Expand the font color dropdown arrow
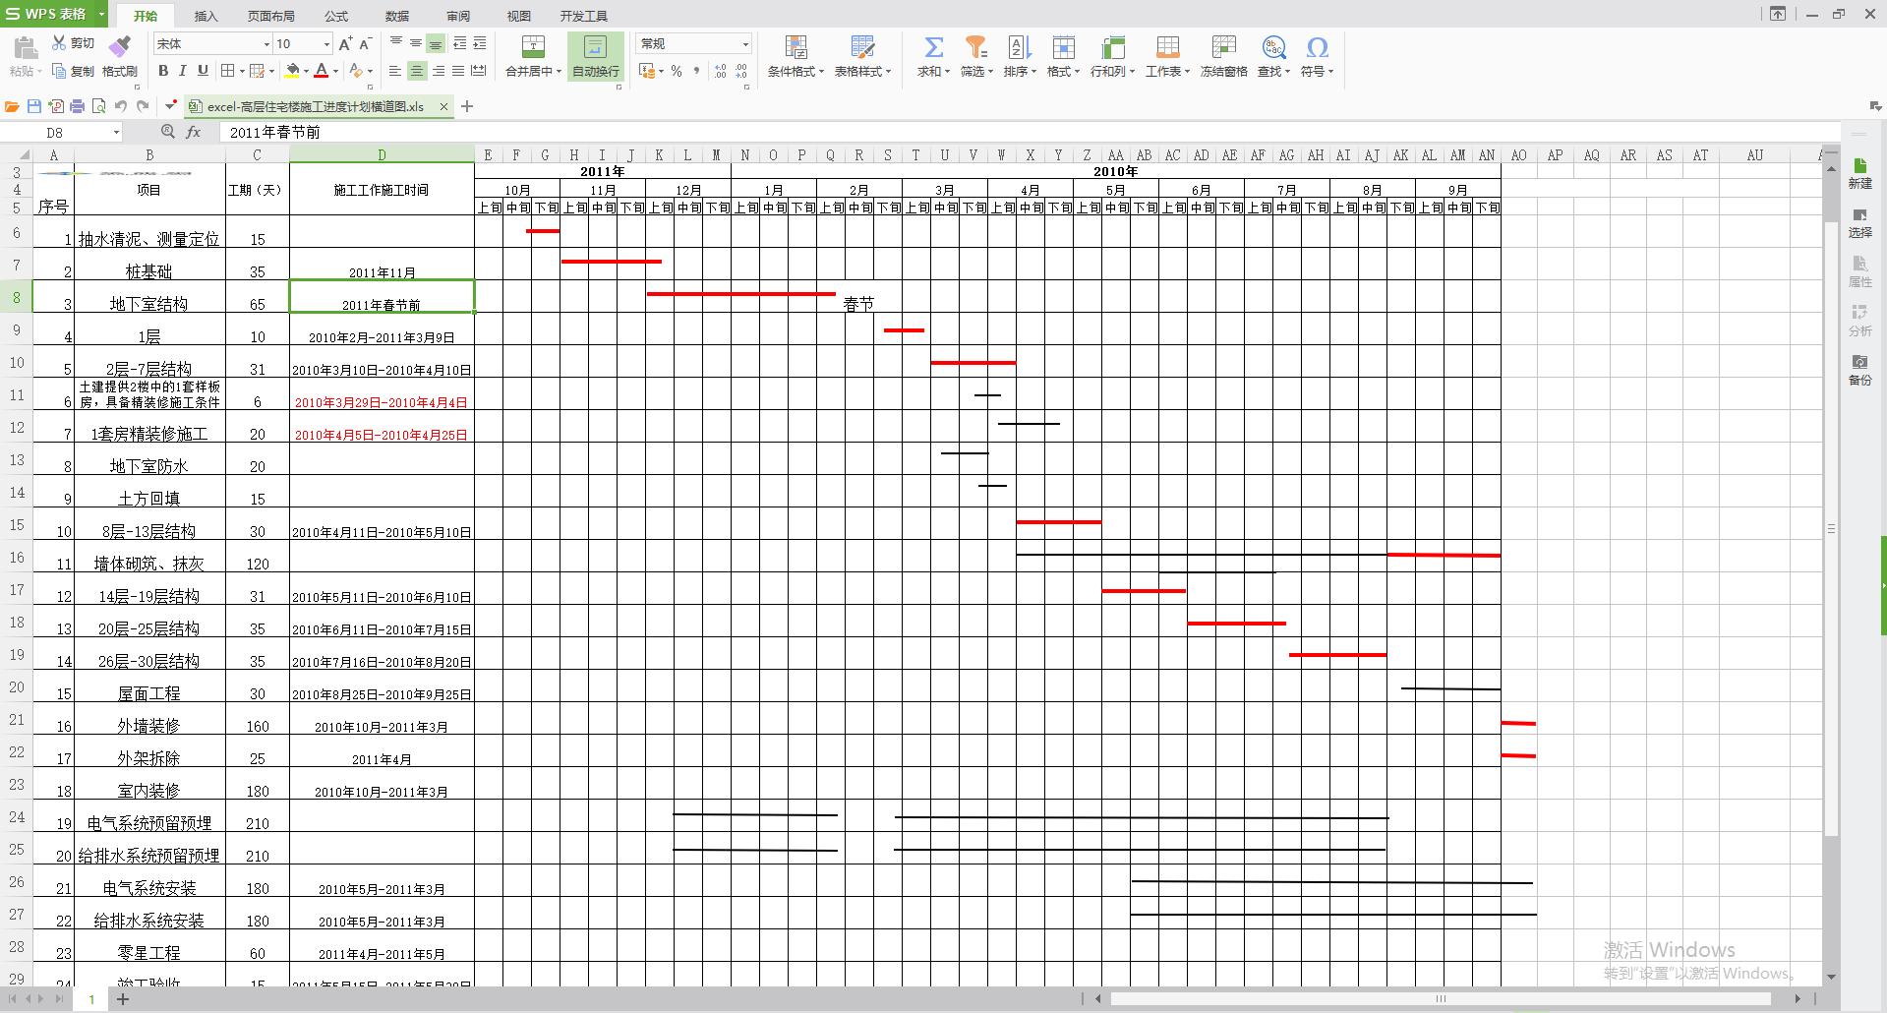 pos(335,71)
